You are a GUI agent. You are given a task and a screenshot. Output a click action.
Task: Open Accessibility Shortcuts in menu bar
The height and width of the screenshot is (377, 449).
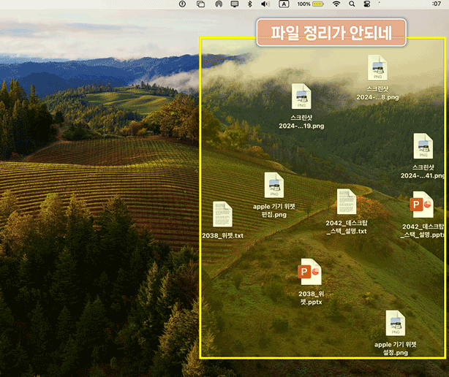pyautogui.click(x=182, y=4)
